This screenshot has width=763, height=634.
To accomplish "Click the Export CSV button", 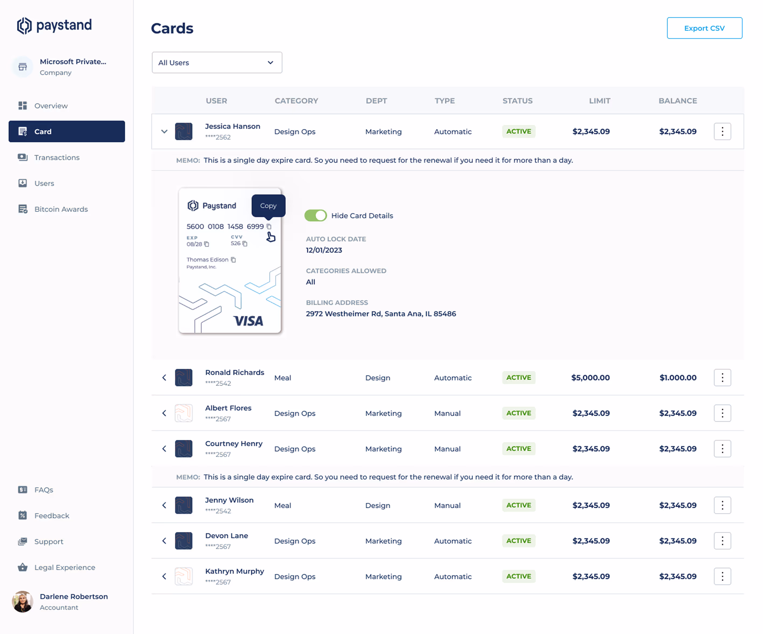I will coord(704,28).
